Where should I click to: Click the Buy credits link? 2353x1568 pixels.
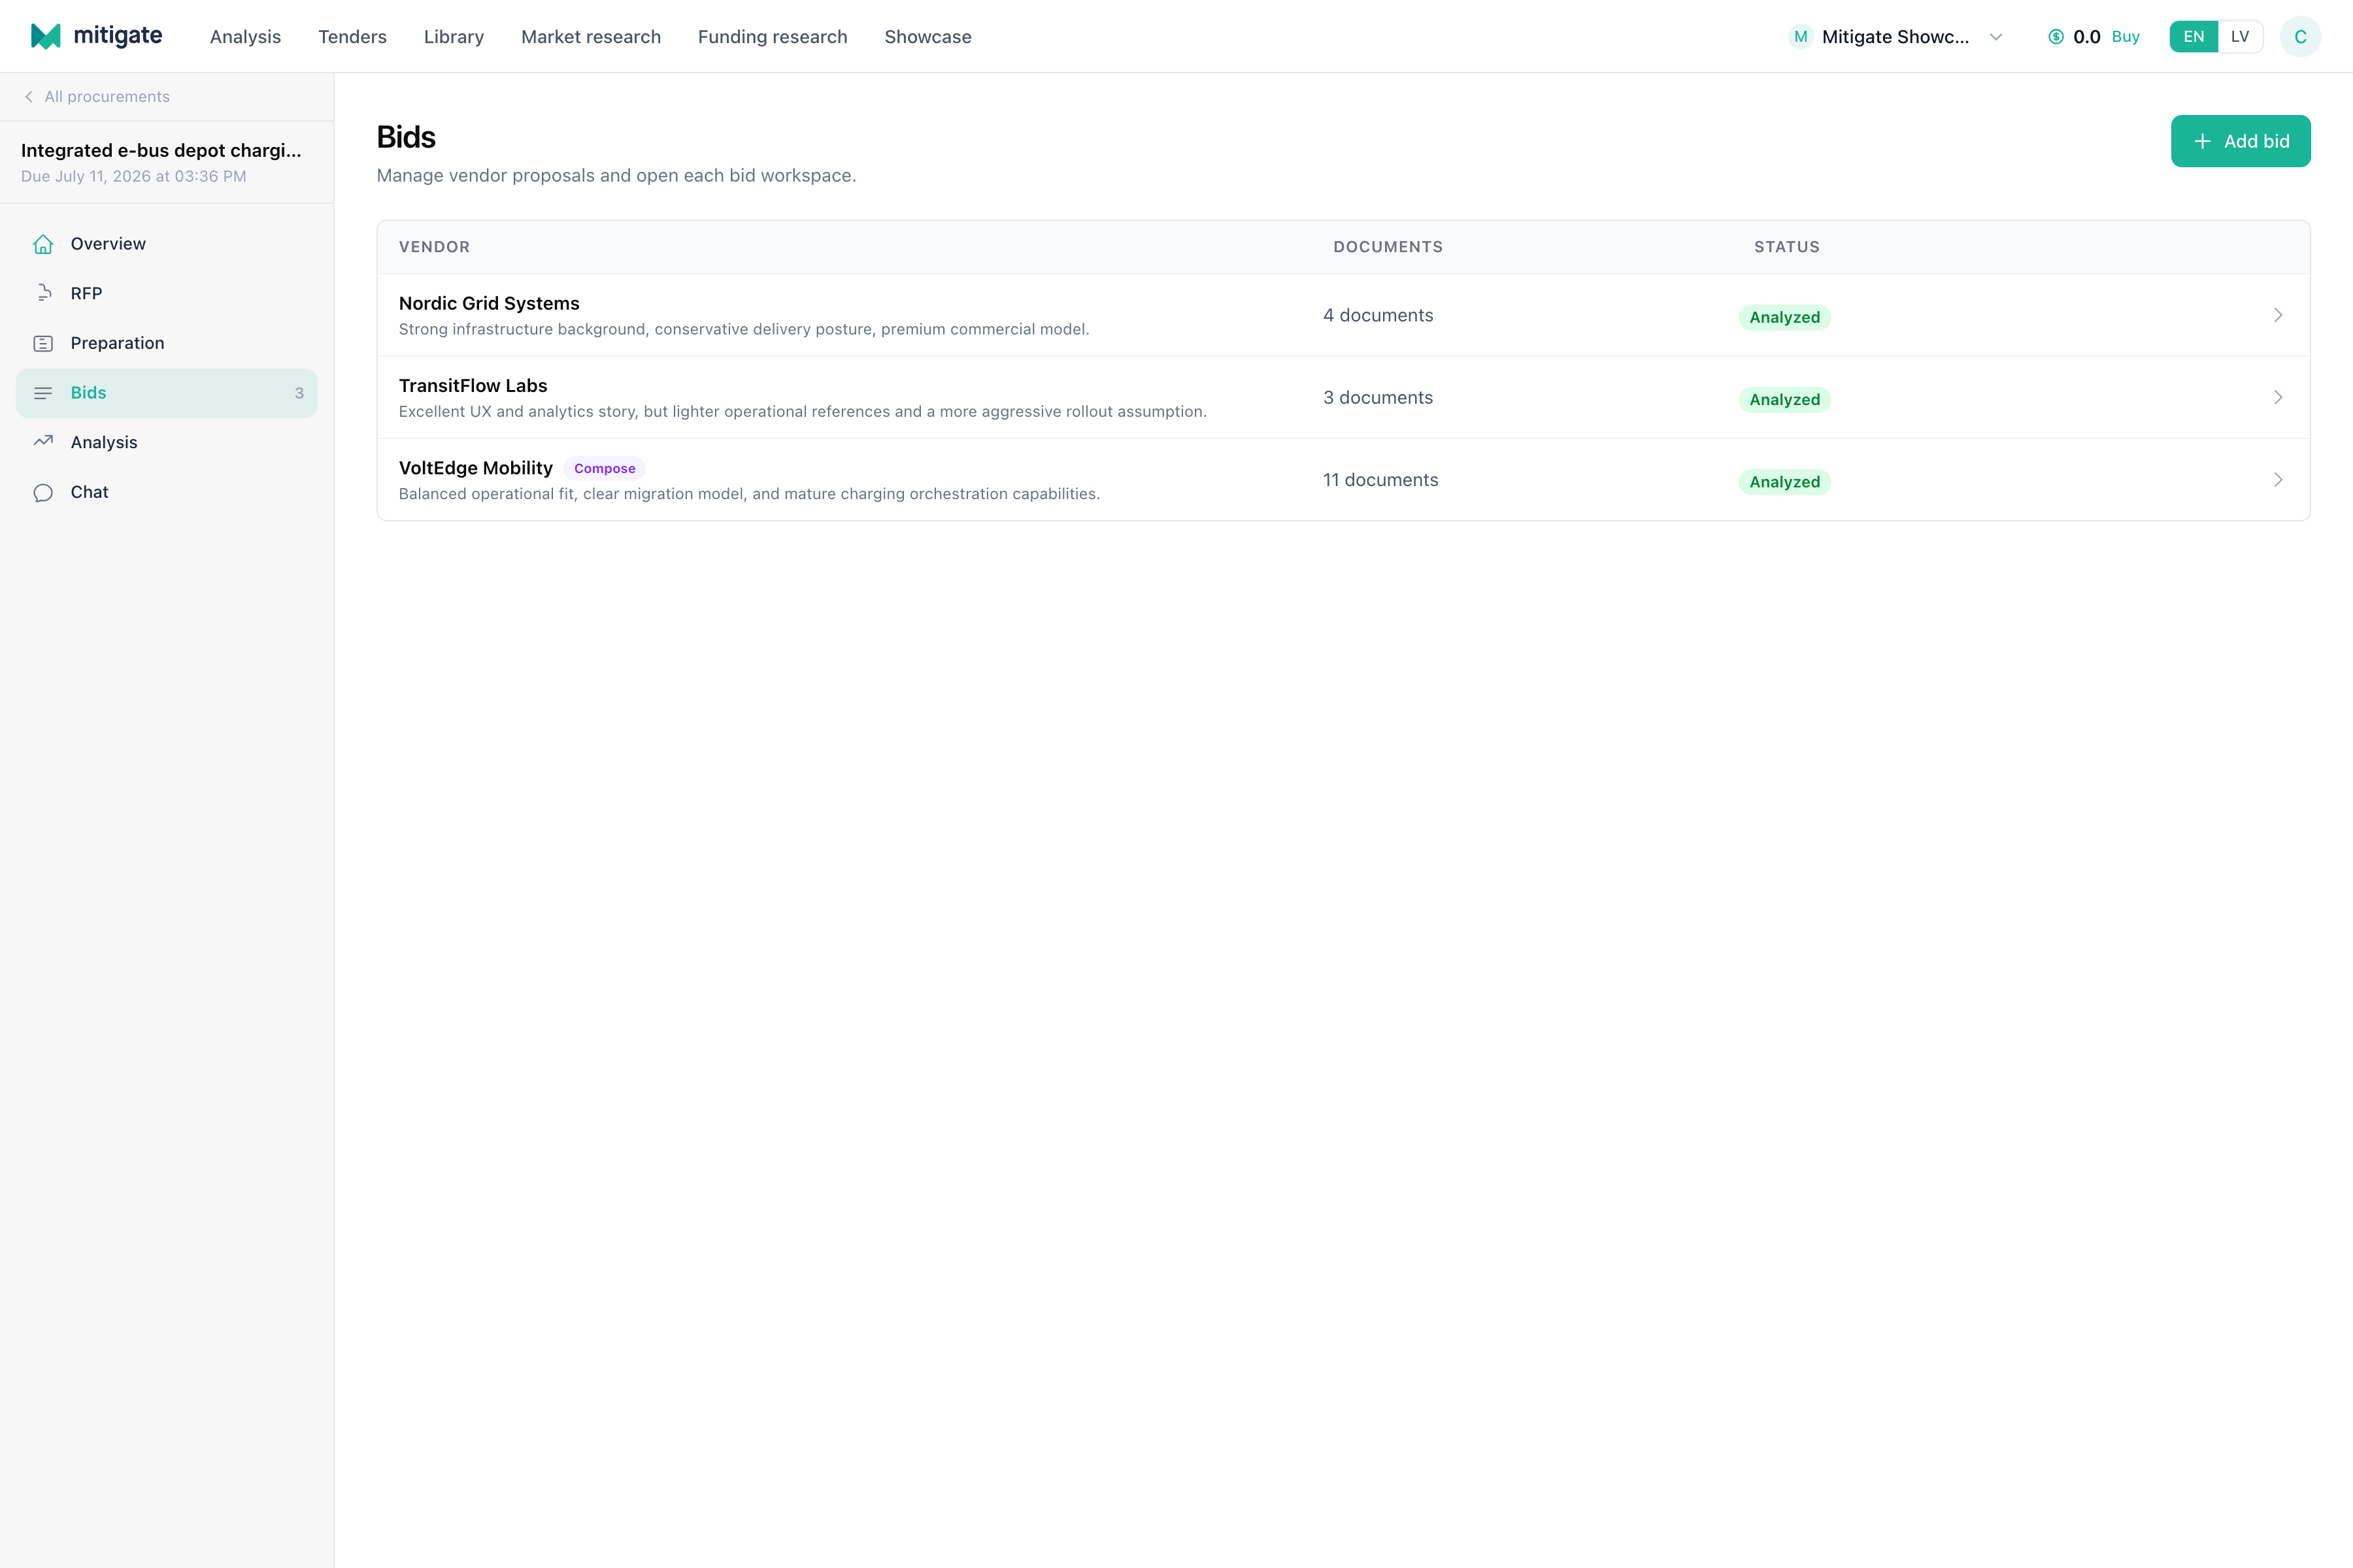tap(2125, 37)
